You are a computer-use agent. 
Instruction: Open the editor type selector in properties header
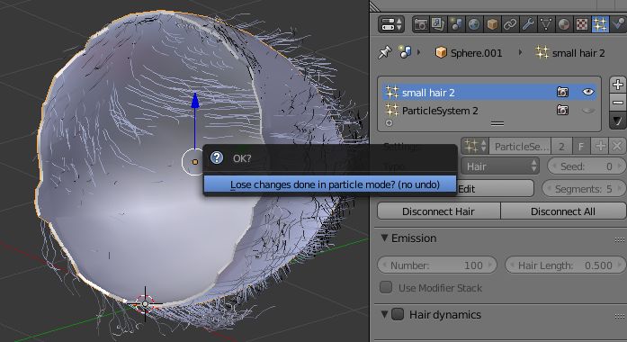click(391, 24)
